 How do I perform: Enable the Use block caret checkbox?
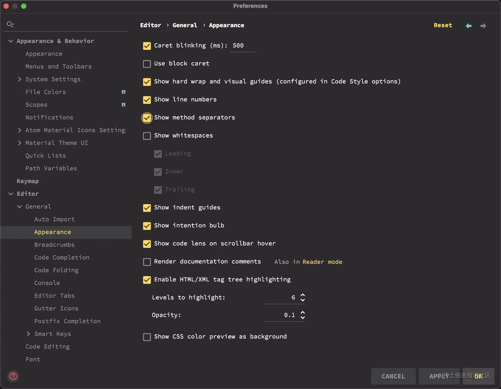click(147, 64)
